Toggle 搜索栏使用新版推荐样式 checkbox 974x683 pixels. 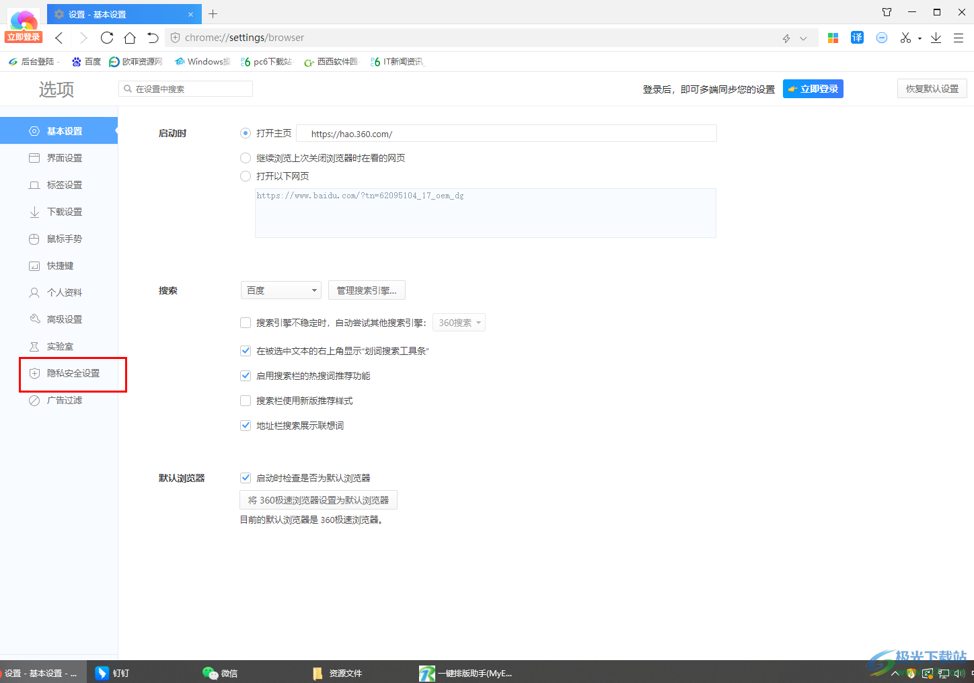click(x=246, y=401)
